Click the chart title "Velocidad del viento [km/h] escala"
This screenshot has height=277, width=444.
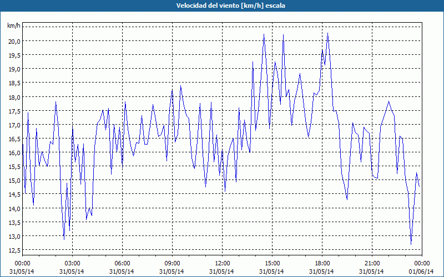(231, 6)
